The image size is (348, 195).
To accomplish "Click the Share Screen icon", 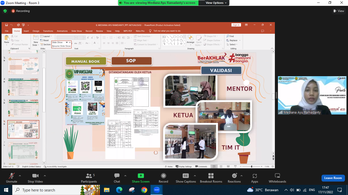I will (141, 176).
